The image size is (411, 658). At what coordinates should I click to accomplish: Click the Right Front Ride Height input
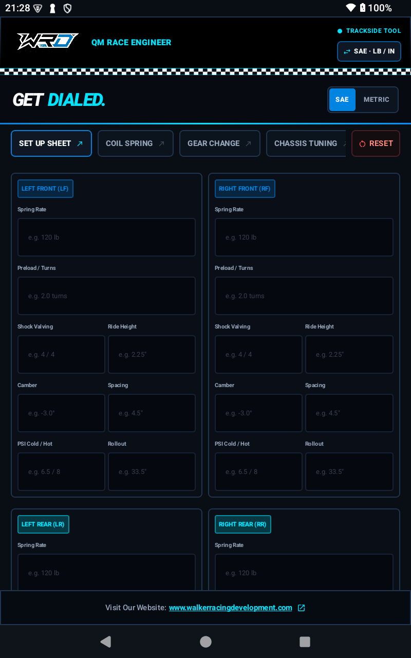point(349,355)
